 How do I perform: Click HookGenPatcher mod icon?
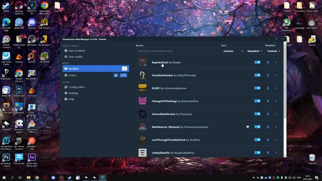coord(142,75)
